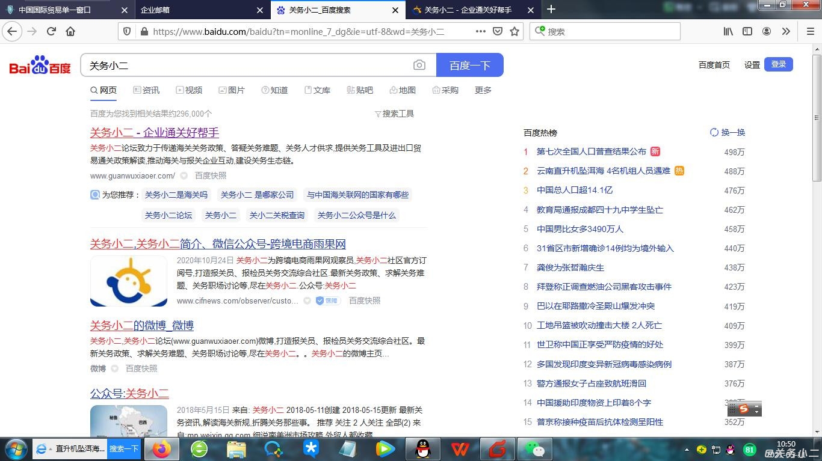
Task: Go back to the previous page
Action: pyautogui.click(x=12, y=31)
